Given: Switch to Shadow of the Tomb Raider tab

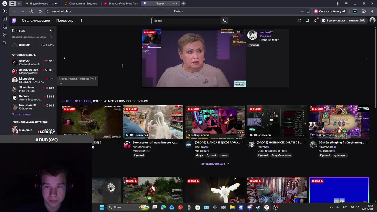Looking at the screenshot, I should [121, 4].
